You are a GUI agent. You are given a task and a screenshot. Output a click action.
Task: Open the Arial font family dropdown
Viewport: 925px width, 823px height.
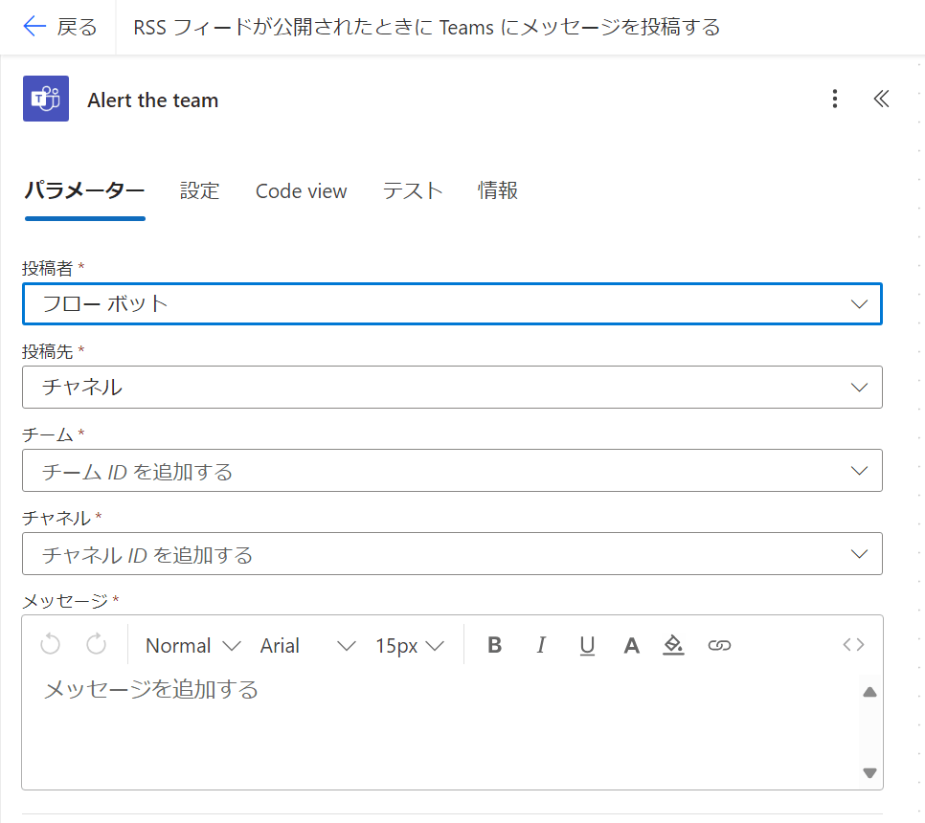[x=308, y=646]
